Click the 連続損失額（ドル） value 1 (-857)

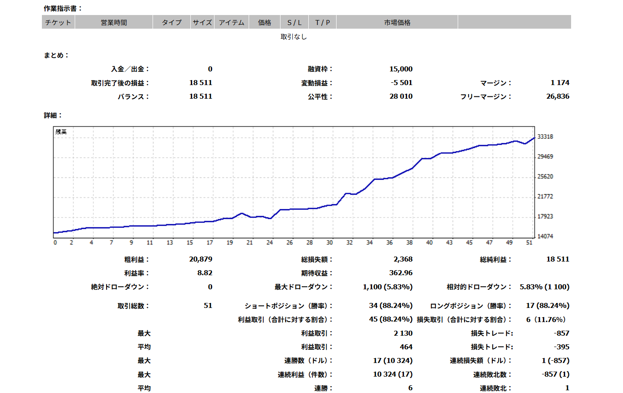[556, 361]
